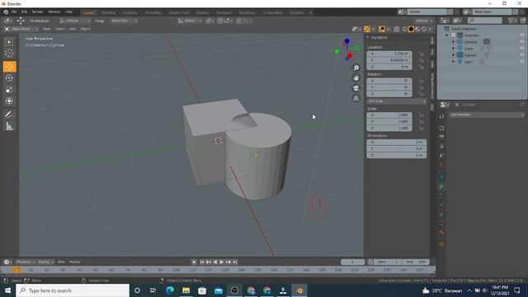Screen dimensions: 528x297
Task: Toggle X-ray mode
Action: tap(396, 30)
